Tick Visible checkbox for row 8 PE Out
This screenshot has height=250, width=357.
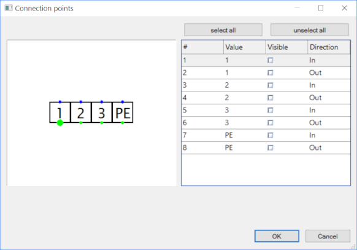point(271,148)
